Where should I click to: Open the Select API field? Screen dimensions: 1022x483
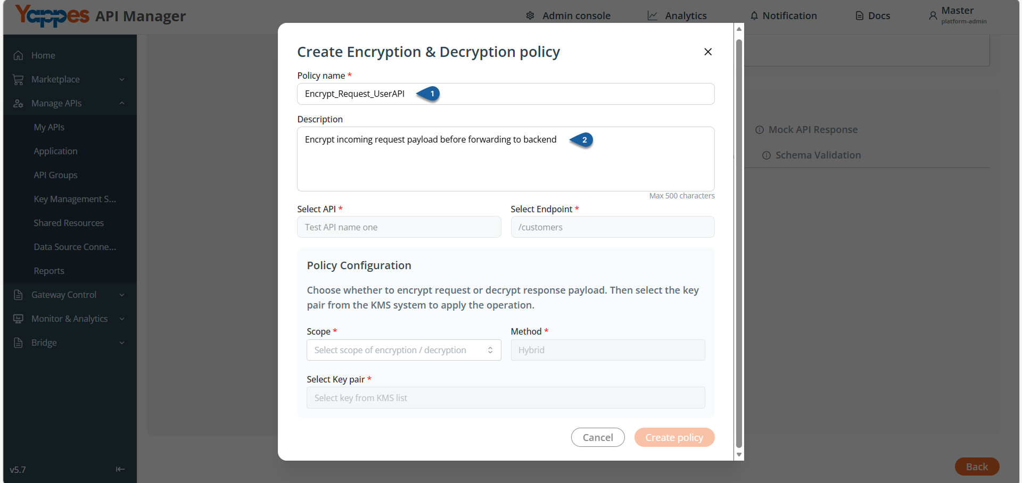click(x=399, y=227)
